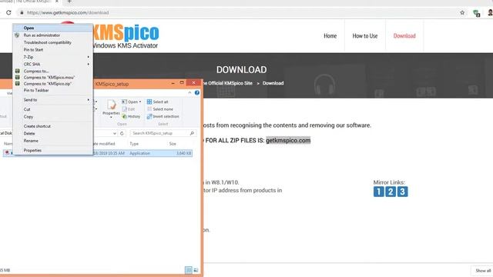Expand the 7-Zip submenu
The width and height of the screenshot is (493, 277).
click(x=53, y=57)
